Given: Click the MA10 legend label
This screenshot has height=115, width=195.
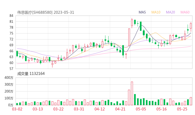Looking at the screenshot, I should point(156,12).
